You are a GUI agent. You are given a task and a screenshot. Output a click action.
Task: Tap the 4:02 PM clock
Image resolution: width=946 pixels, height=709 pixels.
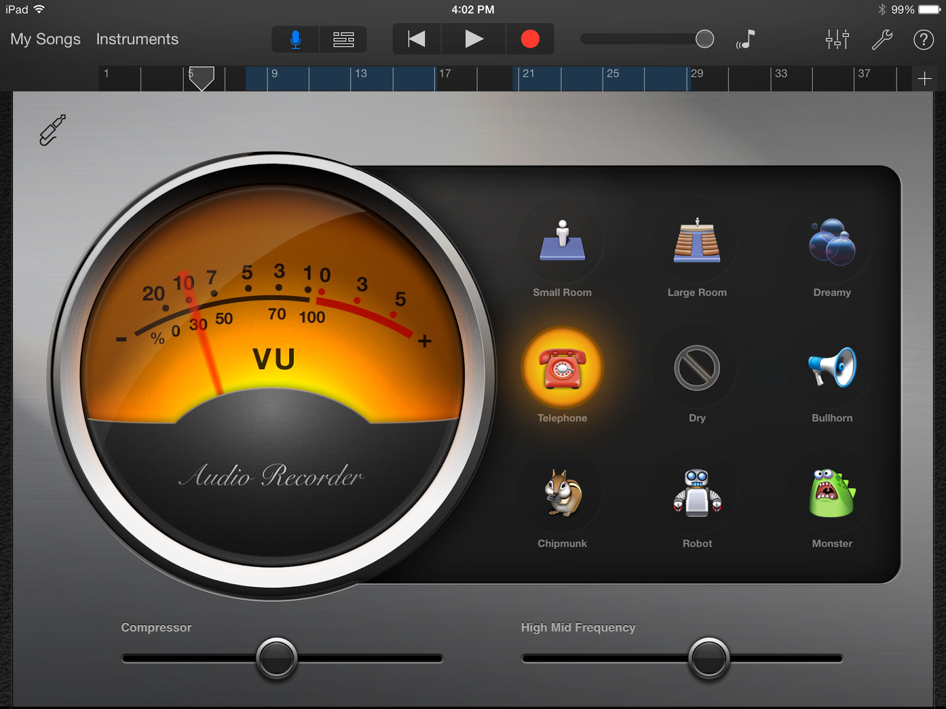coord(473,9)
